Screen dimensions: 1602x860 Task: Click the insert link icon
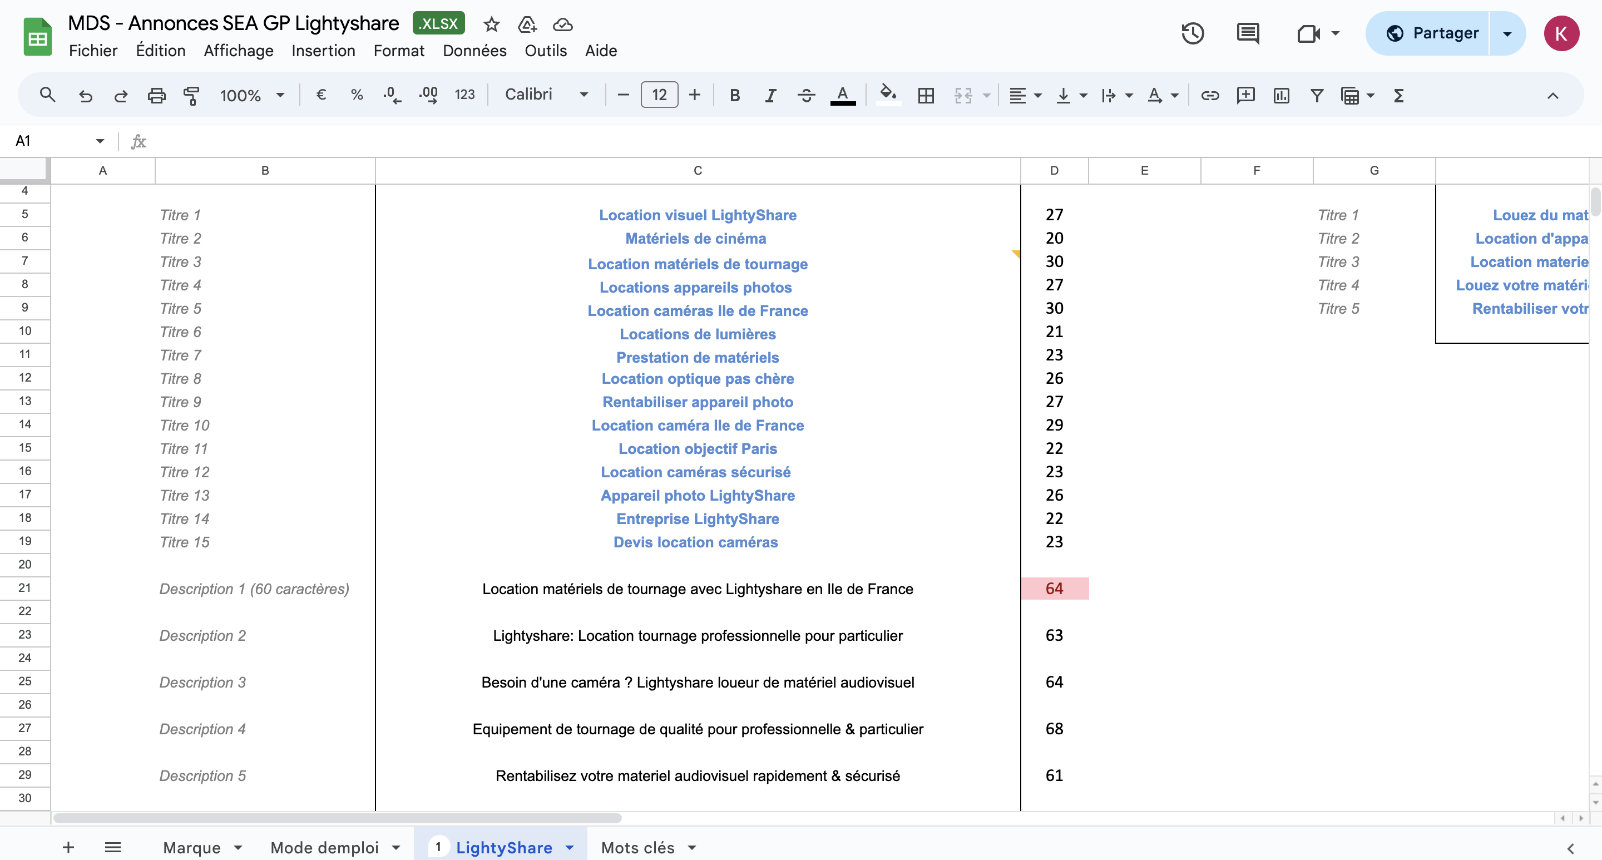(1210, 95)
